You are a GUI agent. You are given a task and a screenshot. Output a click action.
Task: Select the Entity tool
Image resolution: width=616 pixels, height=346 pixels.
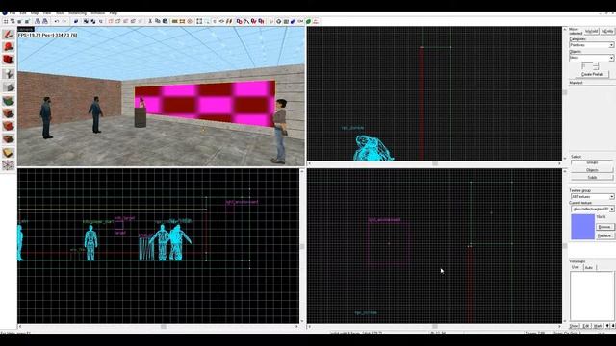click(9, 73)
